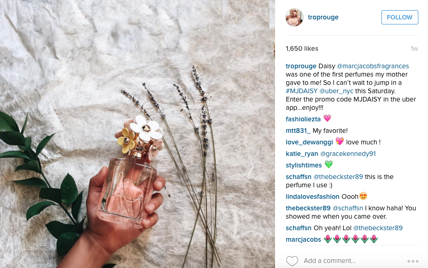Open mtt831_ commenter profile
The height and width of the screenshot is (268, 428).
pyautogui.click(x=298, y=131)
